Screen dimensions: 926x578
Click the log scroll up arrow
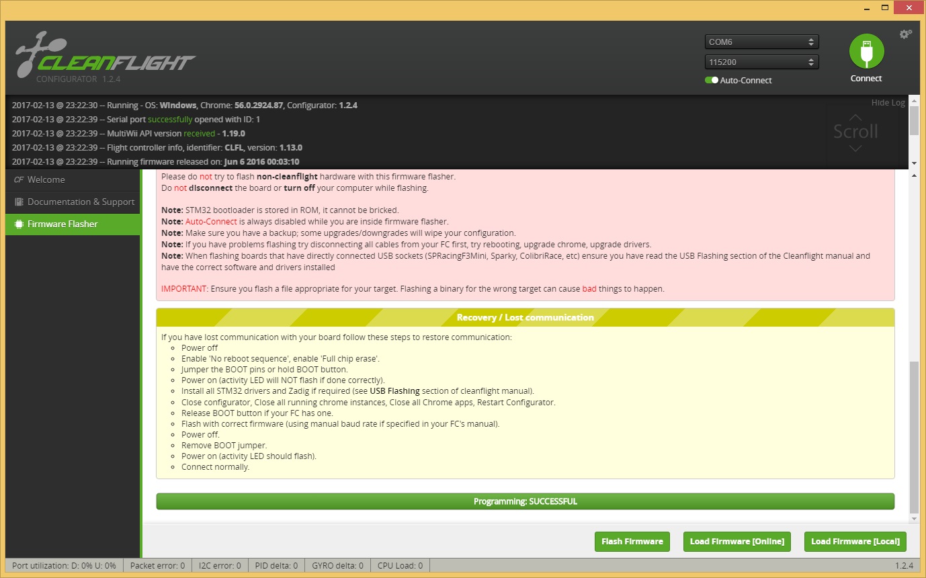913,100
